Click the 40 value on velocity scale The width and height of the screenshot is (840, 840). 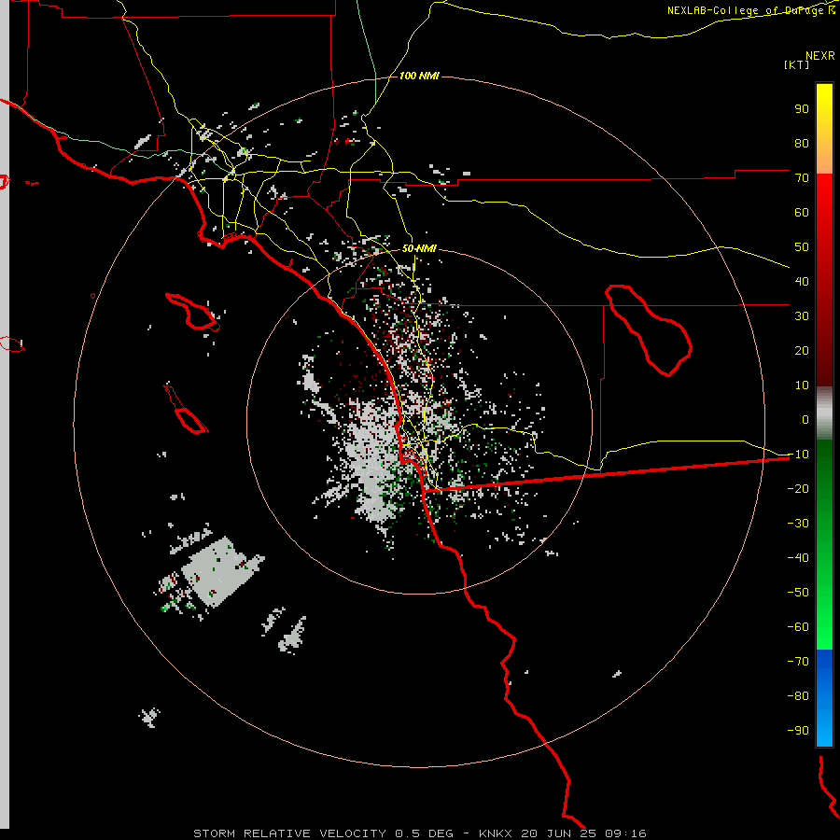tap(802, 281)
